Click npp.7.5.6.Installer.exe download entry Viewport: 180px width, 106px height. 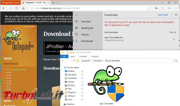tap(114, 37)
